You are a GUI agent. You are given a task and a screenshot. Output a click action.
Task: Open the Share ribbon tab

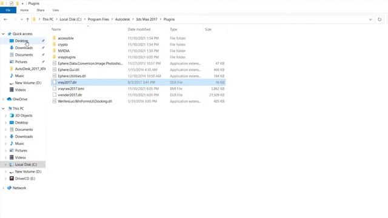(41, 10)
